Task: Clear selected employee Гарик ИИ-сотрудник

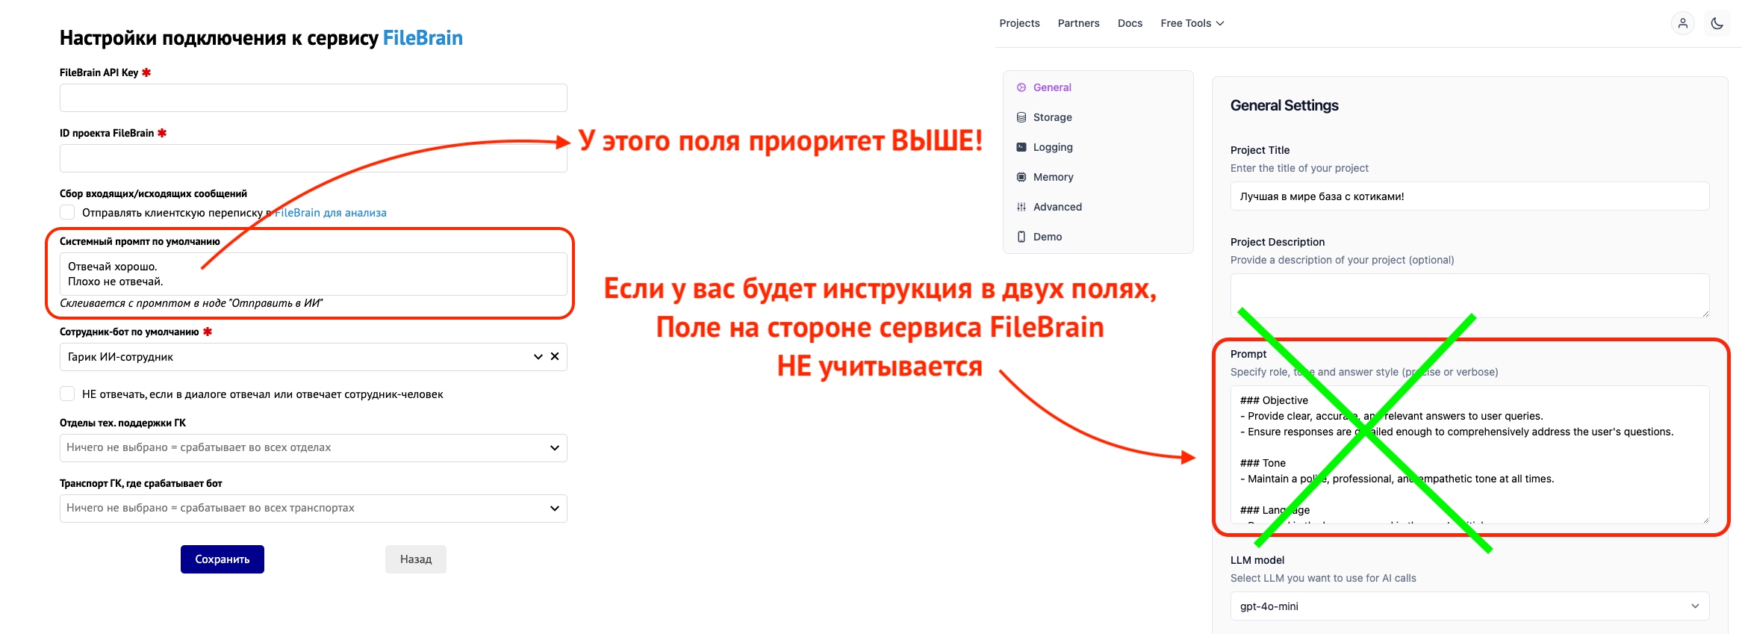Action: tap(555, 357)
